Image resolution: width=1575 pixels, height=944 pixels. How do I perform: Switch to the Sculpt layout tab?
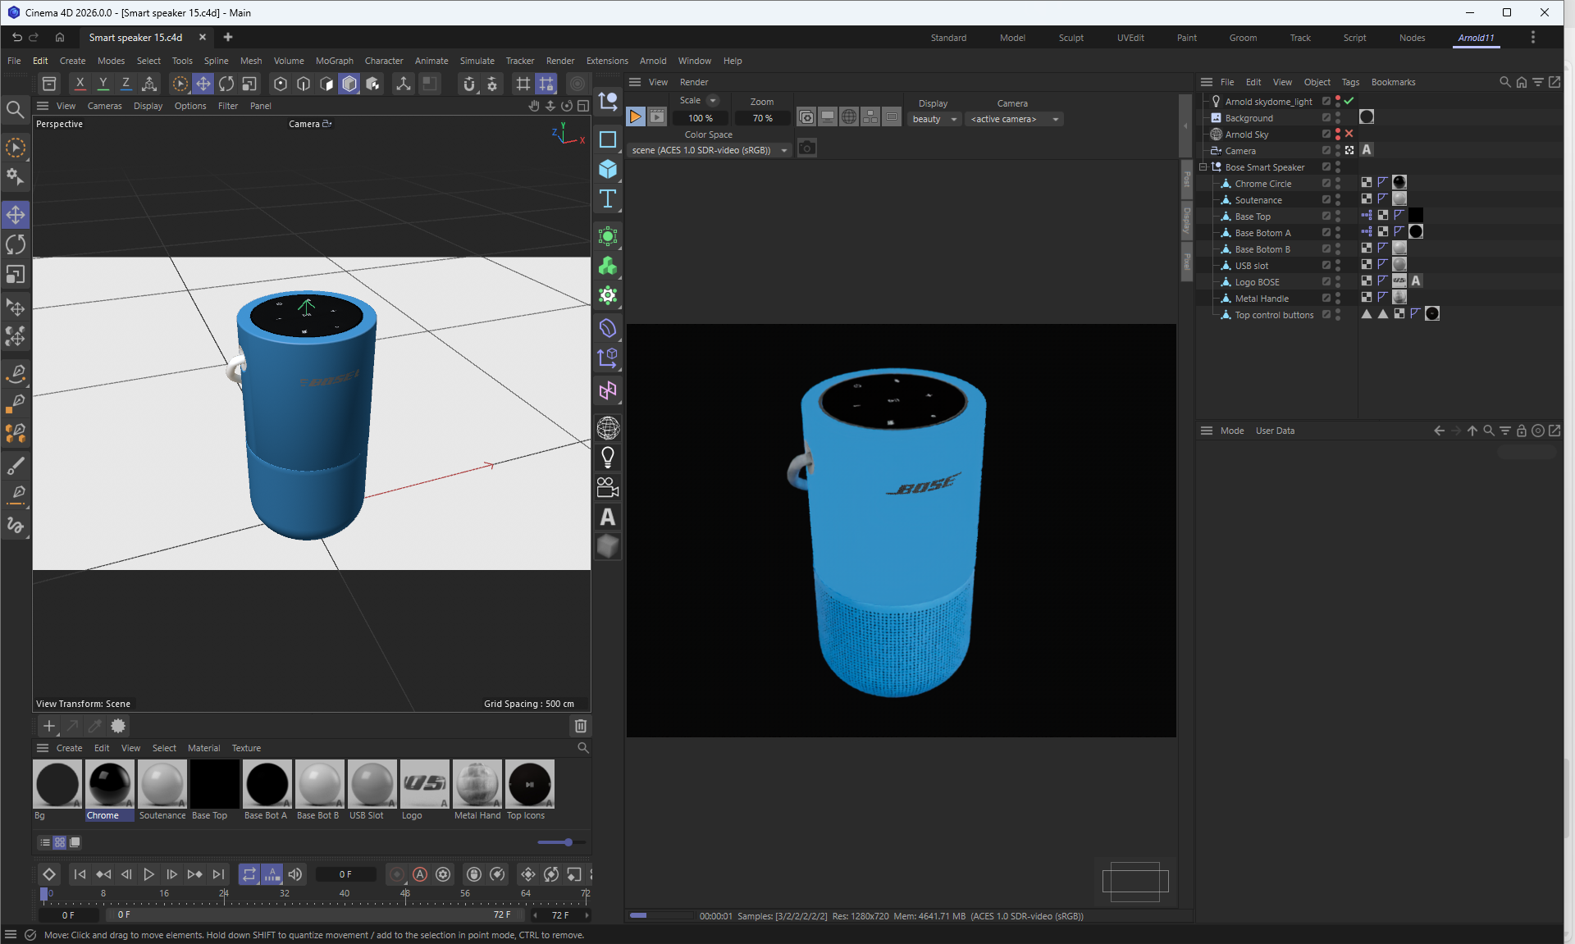click(x=1071, y=38)
